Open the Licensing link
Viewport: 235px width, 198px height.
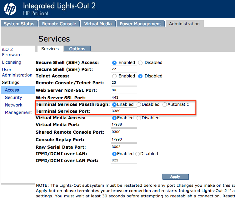coord(12,62)
